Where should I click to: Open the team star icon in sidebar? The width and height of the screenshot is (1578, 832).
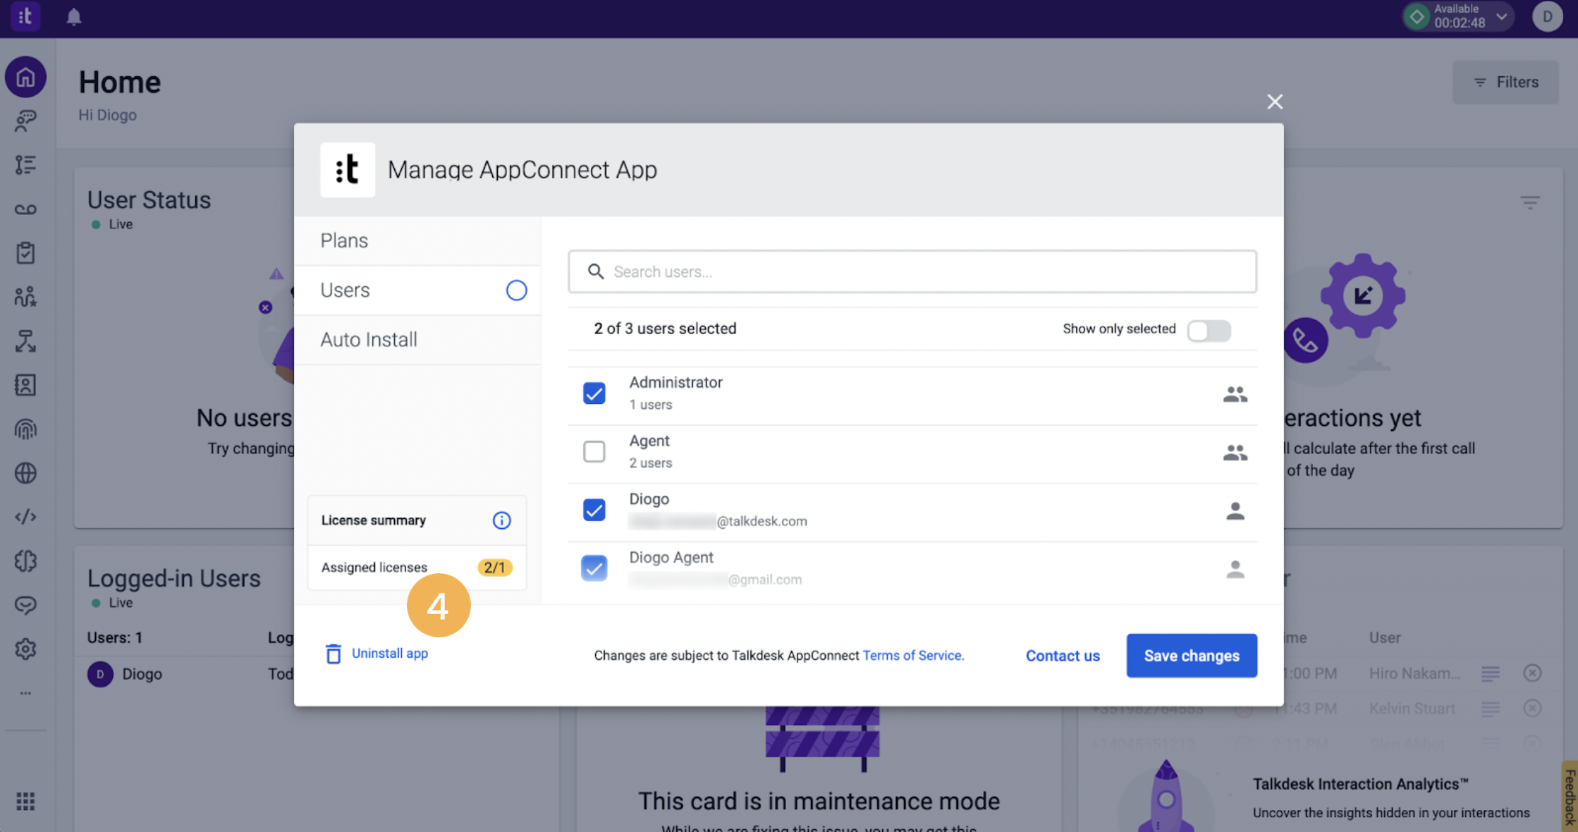click(x=25, y=297)
